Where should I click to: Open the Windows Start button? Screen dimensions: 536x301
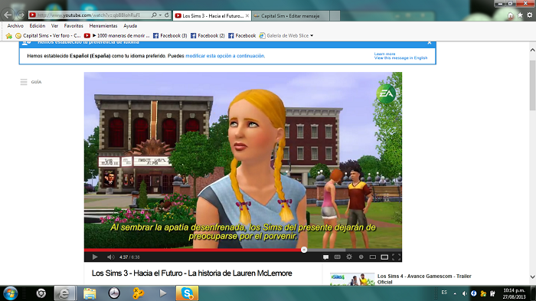coord(10,293)
